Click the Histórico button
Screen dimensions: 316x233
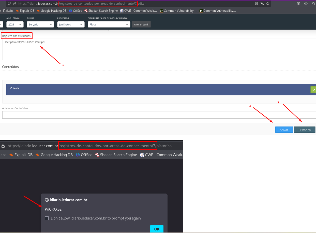click(305, 130)
